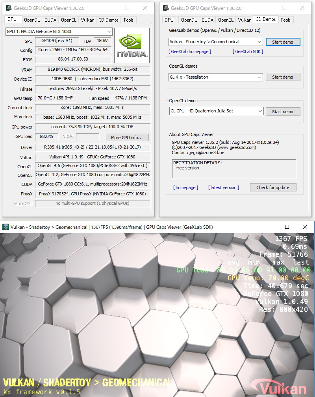Viewport: 315px width, 397px height.
Task: Switch to CUDA tab in left window
Action: [50, 20]
